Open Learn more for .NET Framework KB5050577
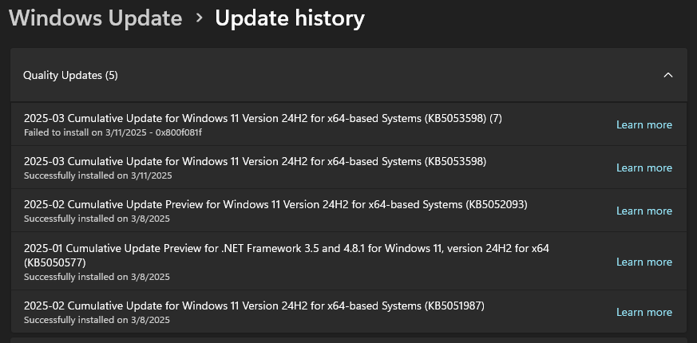 pyautogui.click(x=644, y=262)
